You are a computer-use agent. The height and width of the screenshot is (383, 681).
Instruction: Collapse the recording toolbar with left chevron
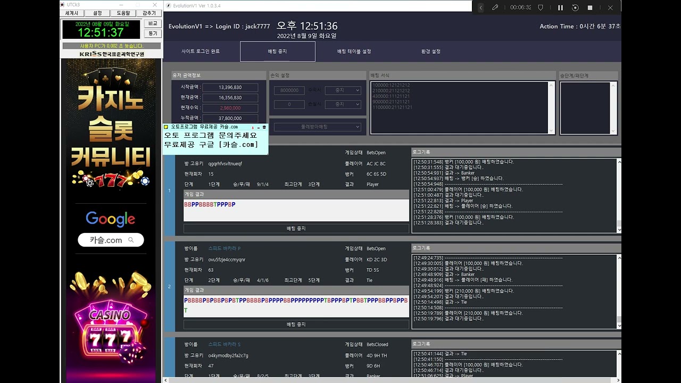(481, 7)
